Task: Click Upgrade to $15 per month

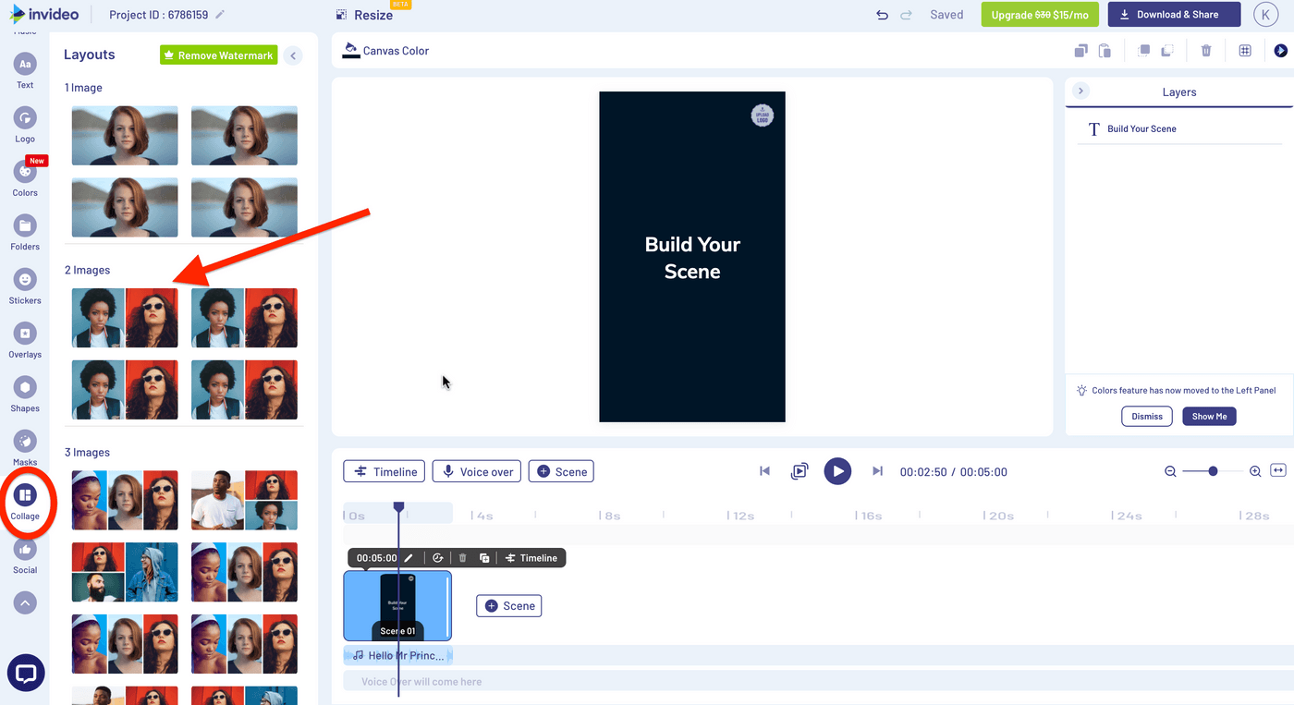Action: coord(1039,15)
